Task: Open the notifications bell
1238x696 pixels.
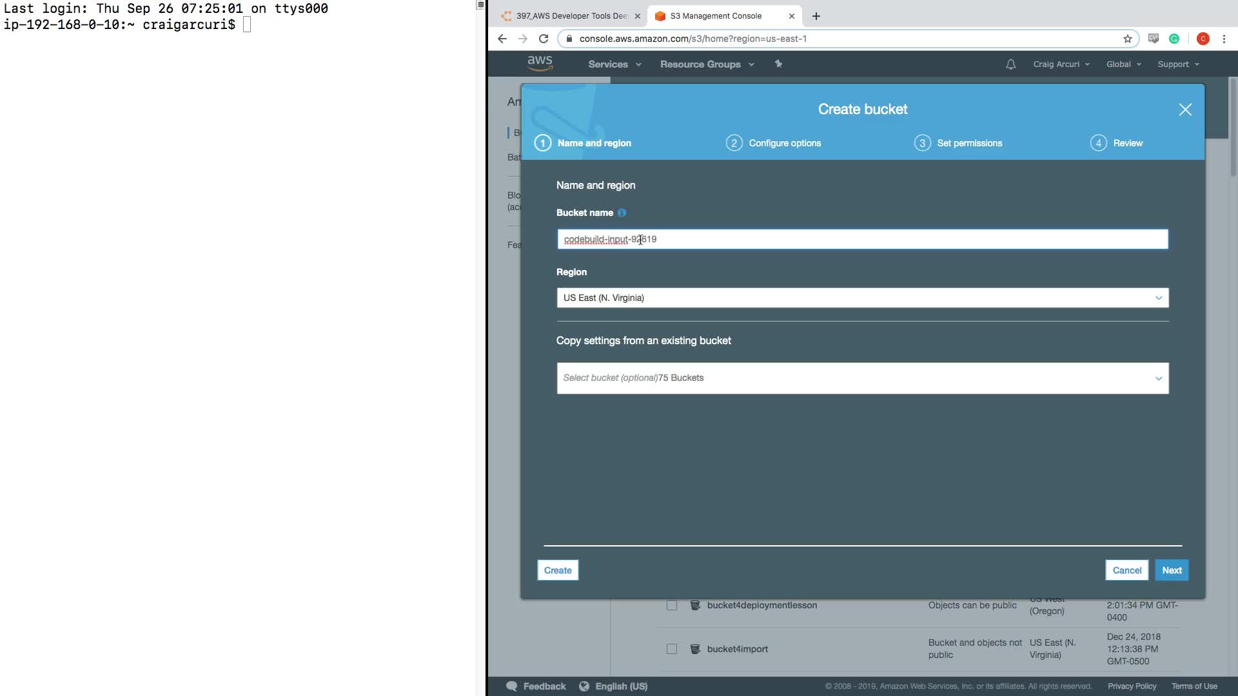Action: point(1010,64)
